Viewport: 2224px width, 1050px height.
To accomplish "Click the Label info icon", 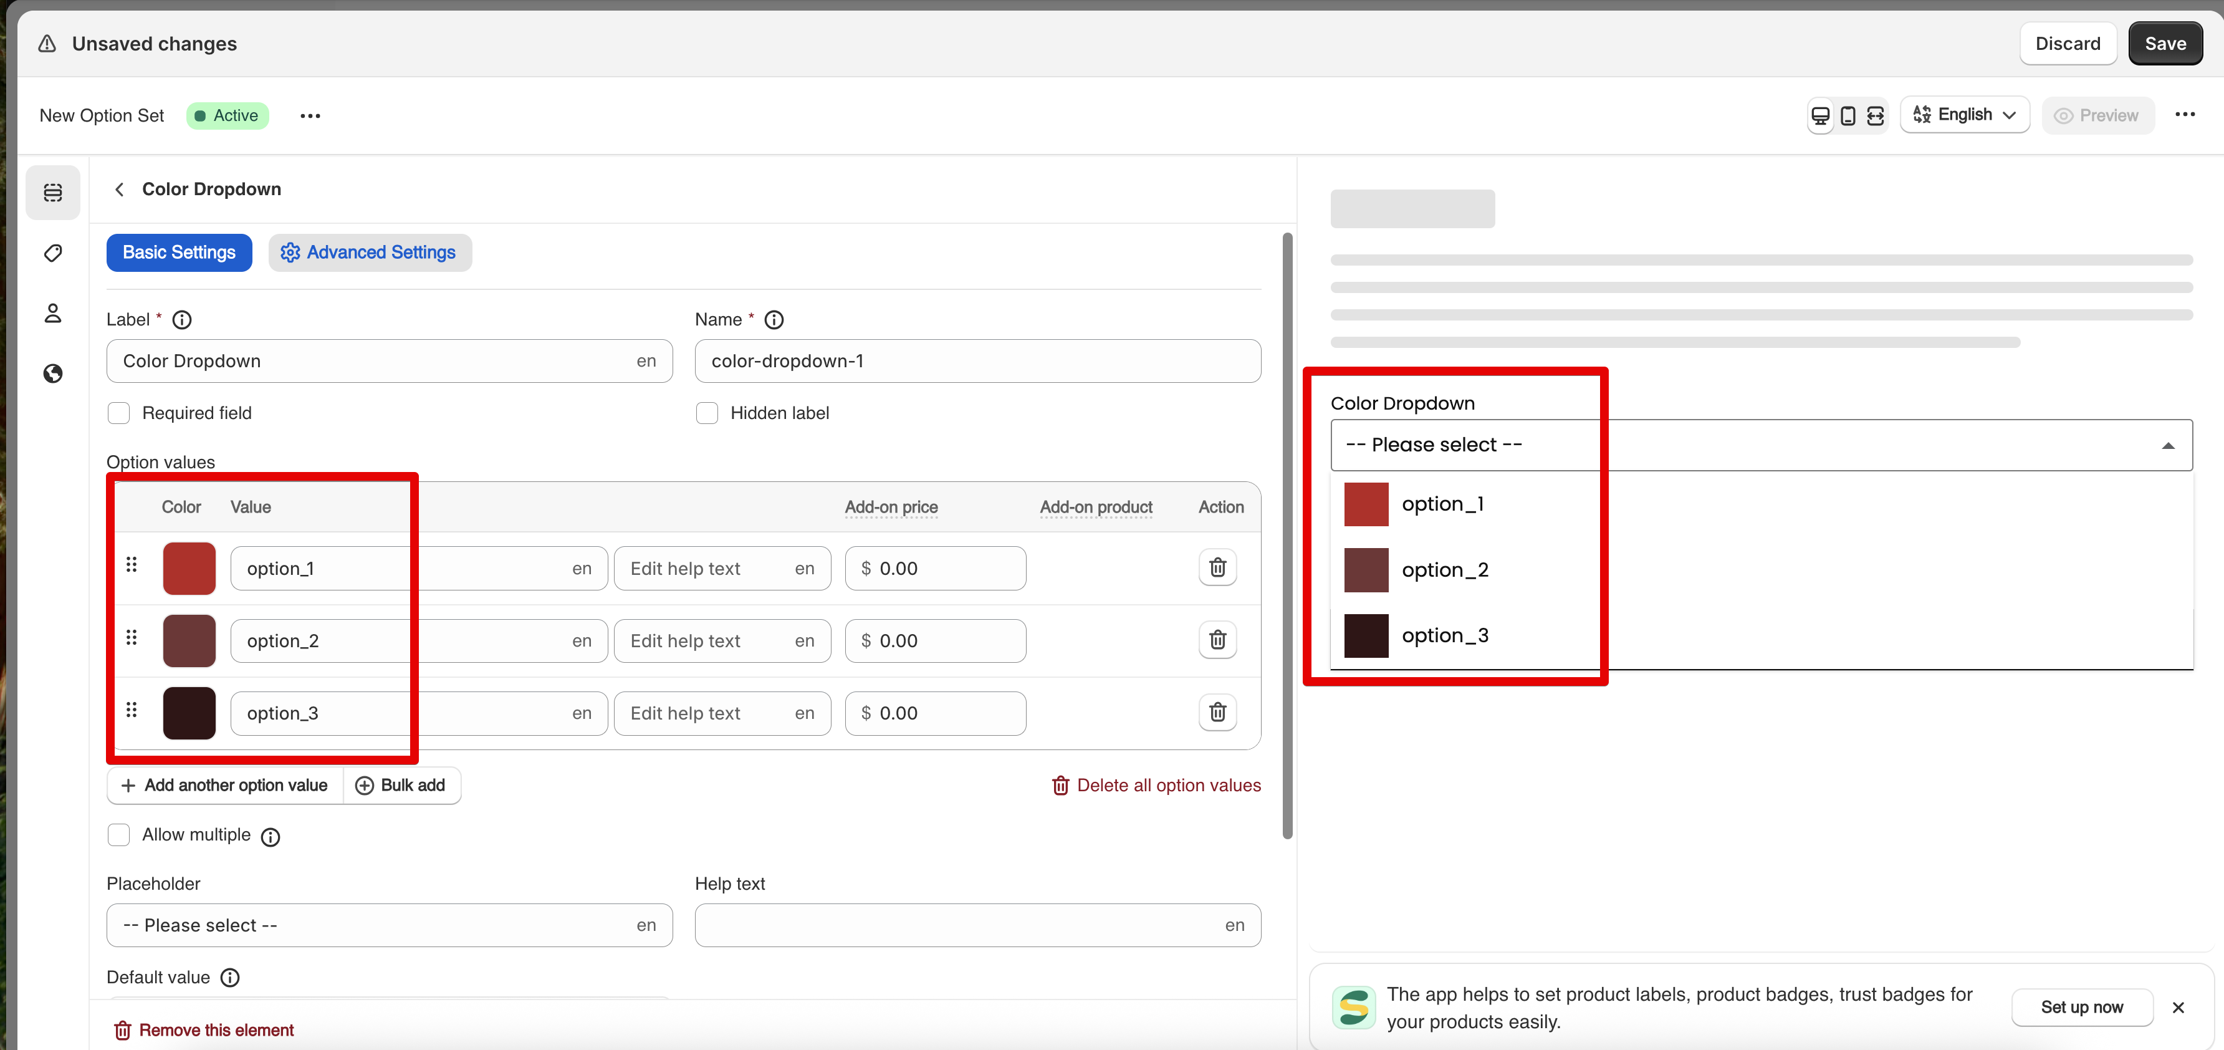I will [181, 319].
